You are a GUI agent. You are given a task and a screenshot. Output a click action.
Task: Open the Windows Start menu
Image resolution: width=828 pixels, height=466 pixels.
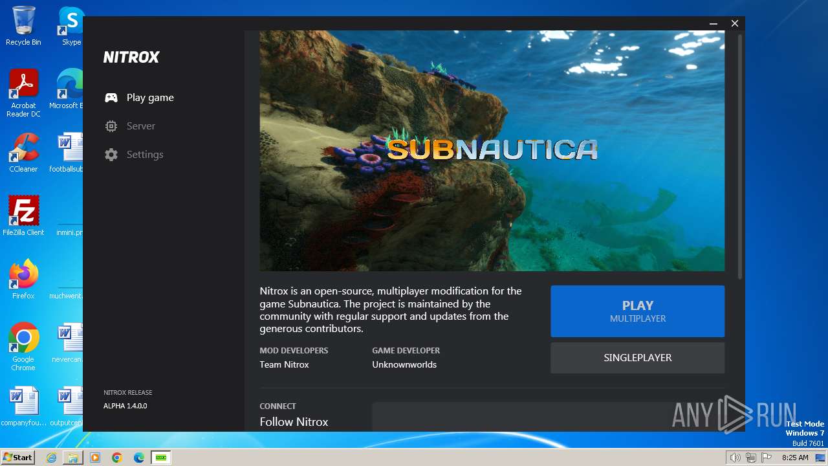[17, 458]
